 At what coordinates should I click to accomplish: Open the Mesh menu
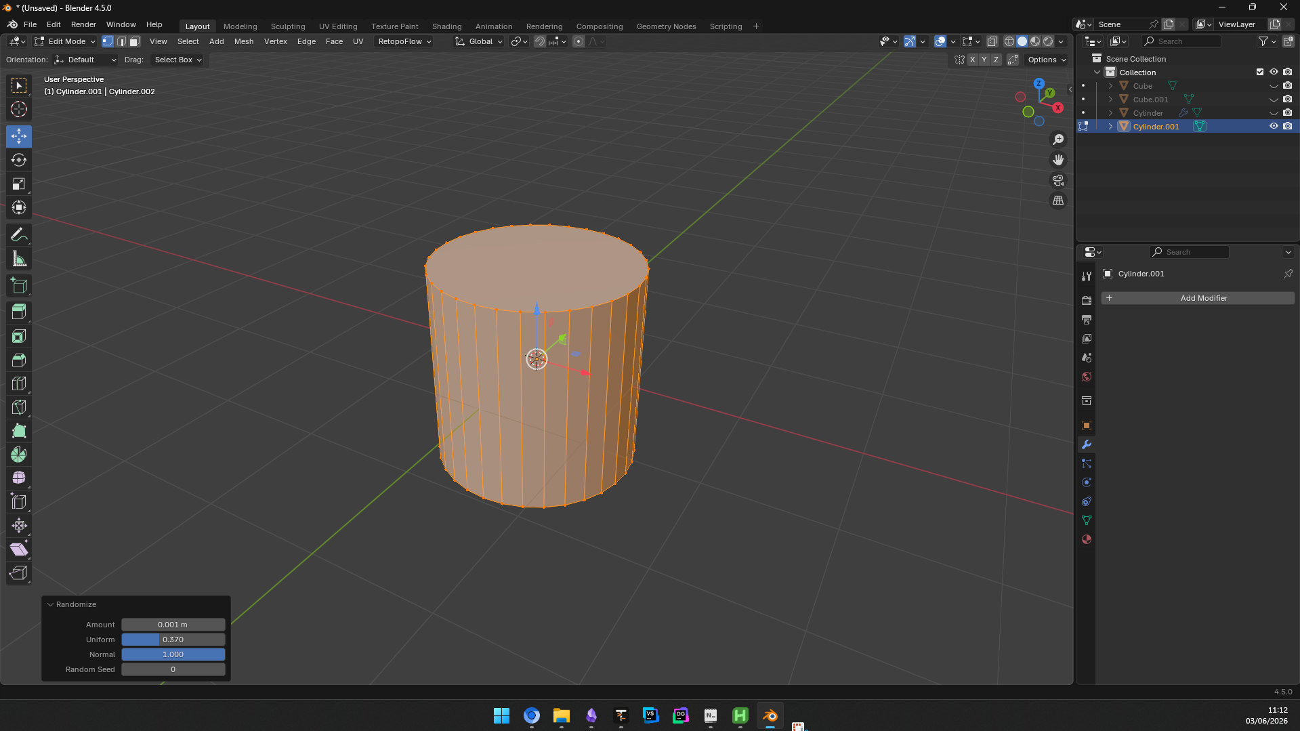[244, 41]
